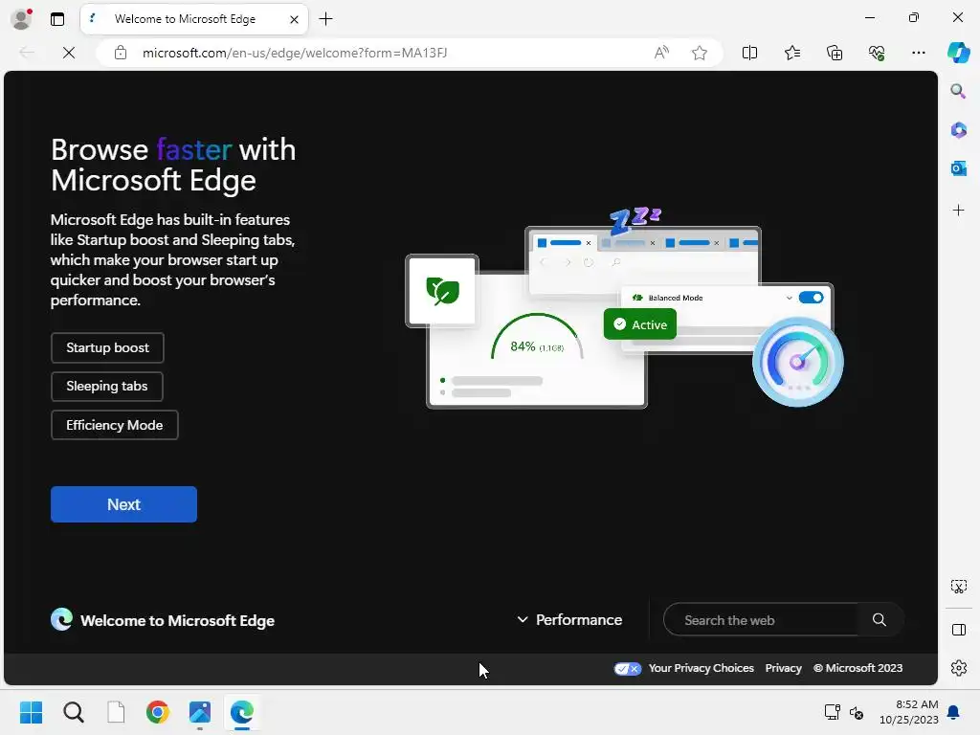Close the Welcome to Microsoft Edge tab
This screenshot has height=735, width=980.
coord(294,19)
